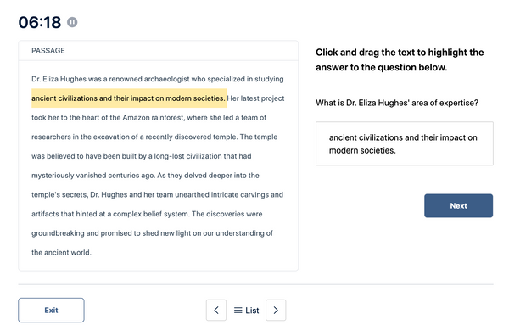This screenshot has height=336, width=509.
Task: Go to the next question using right chevron
Action: [276, 310]
